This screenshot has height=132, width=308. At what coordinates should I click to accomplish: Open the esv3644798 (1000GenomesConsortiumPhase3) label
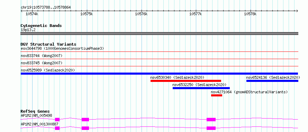62,48
